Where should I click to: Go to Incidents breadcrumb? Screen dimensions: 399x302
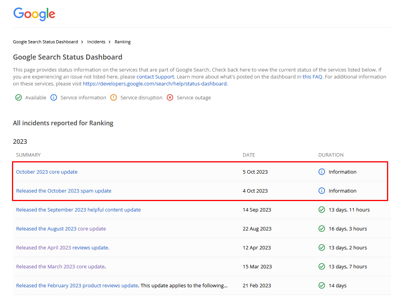[x=96, y=42]
